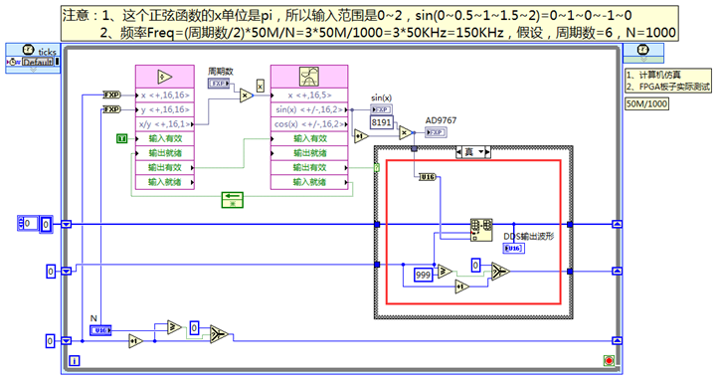Click the N U16 control terminal
The width and height of the screenshot is (718, 380).
[x=100, y=330]
